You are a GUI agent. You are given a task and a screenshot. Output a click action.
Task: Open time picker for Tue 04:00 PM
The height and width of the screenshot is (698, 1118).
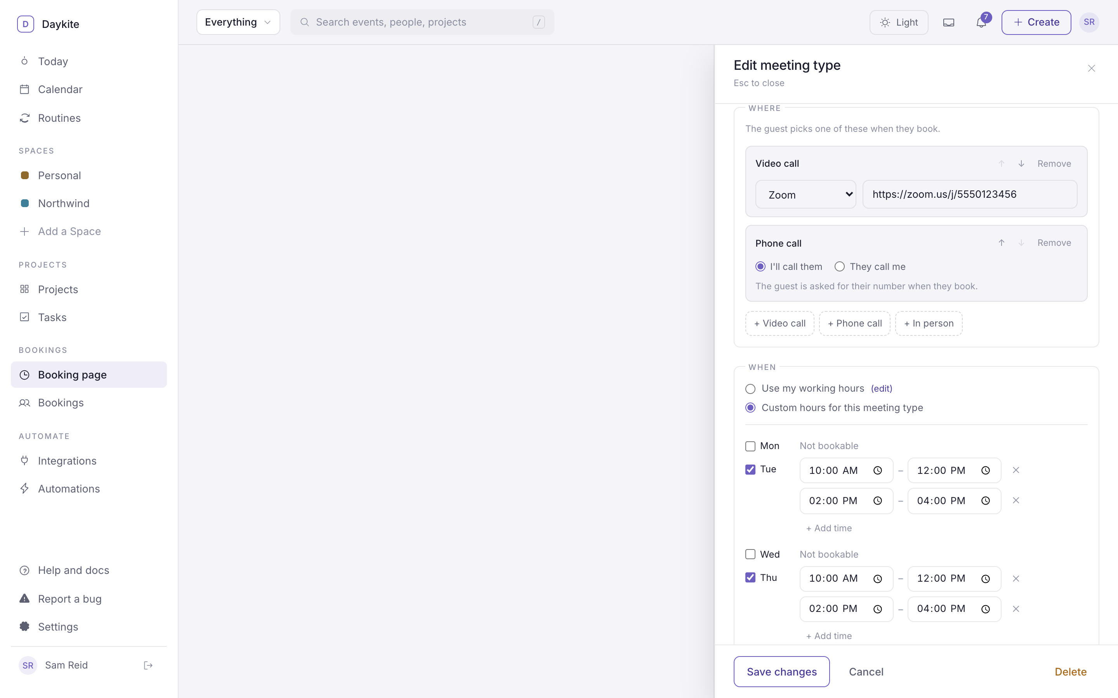point(985,501)
